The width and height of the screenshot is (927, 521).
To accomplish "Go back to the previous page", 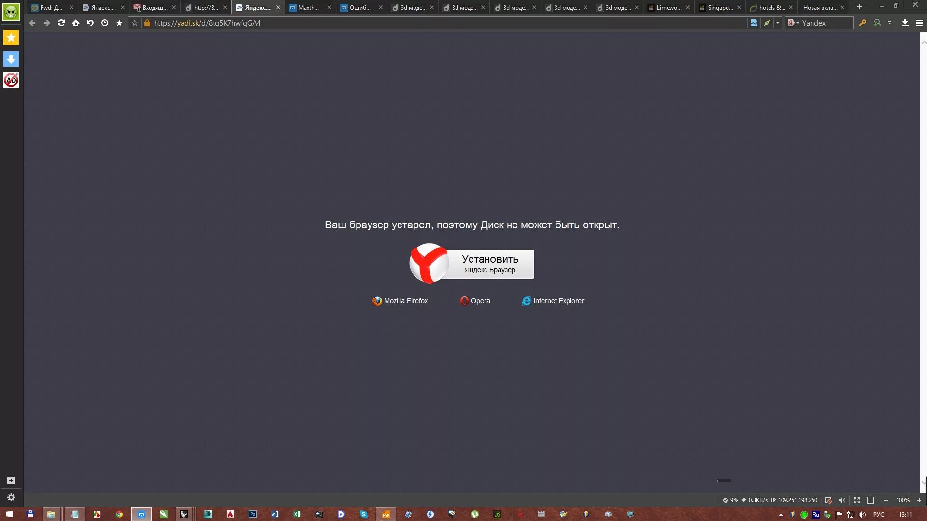I will click(x=32, y=23).
